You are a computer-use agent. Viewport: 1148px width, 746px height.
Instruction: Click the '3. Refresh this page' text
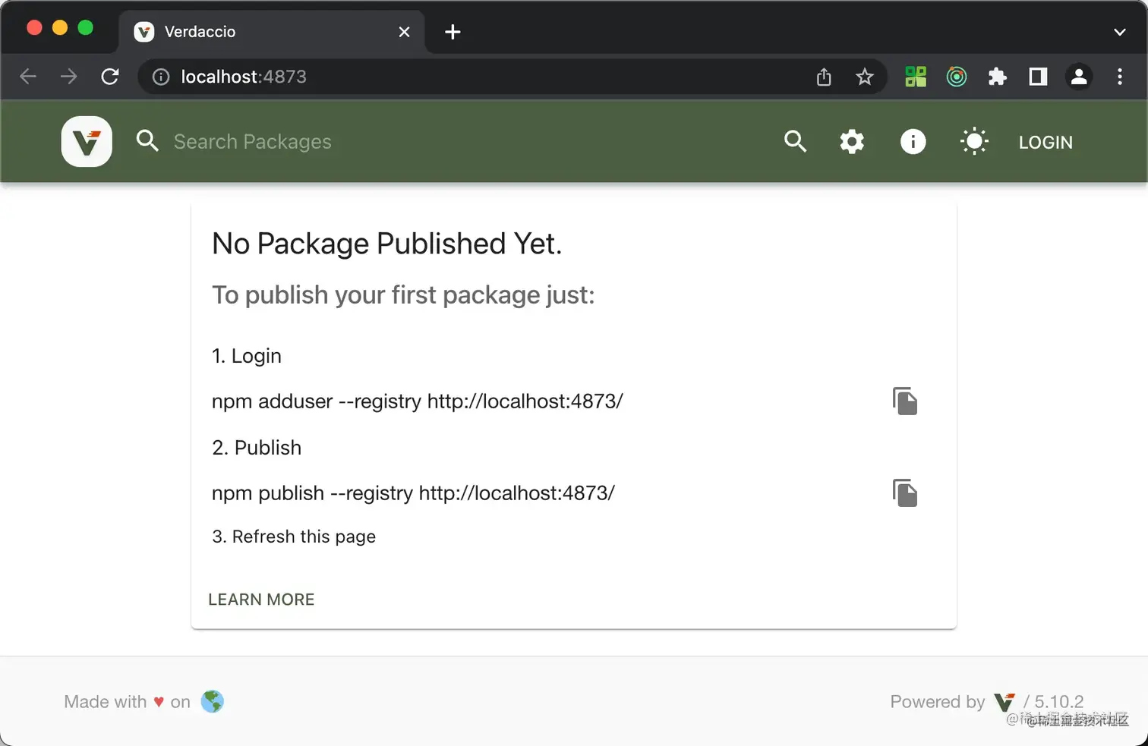294,537
